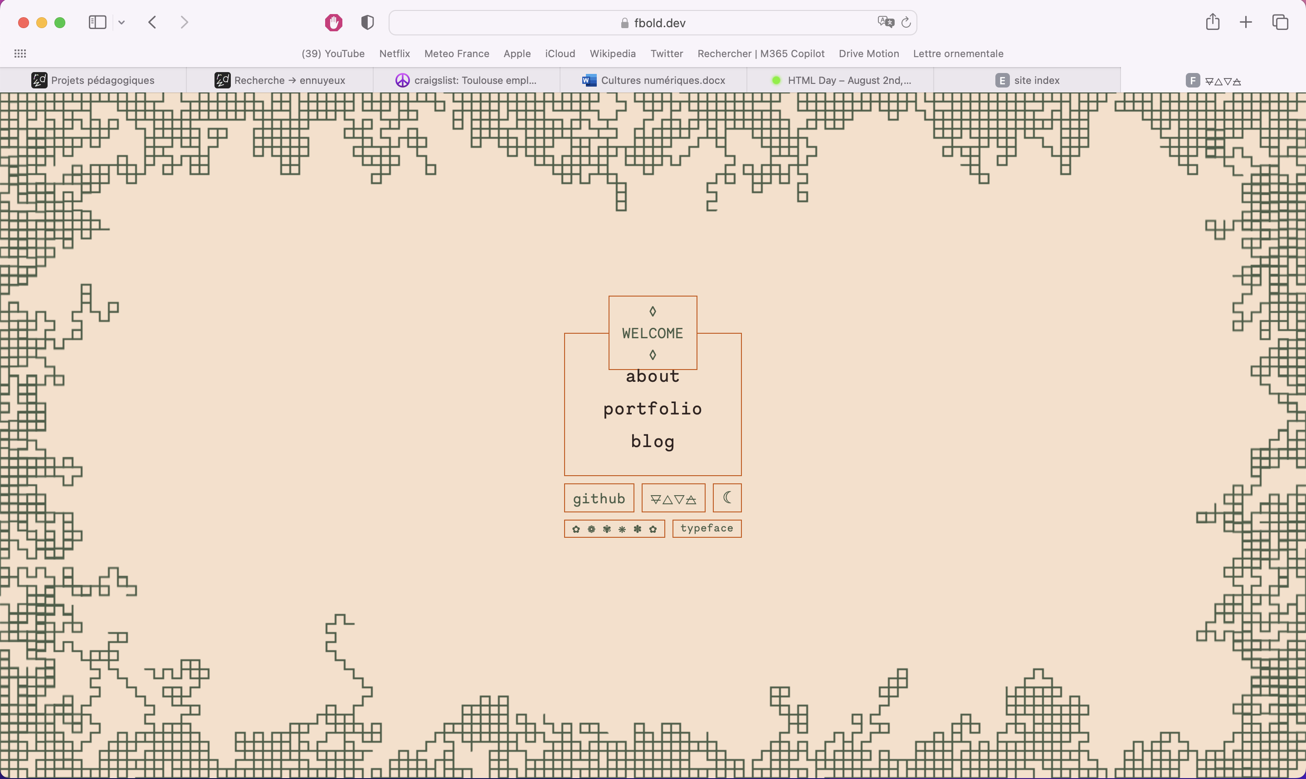Open the privacy report shield icon
1306x779 pixels.
tap(367, 23)
